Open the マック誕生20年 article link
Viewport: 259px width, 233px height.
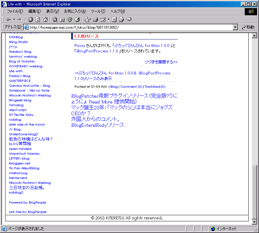click(122, 110)
